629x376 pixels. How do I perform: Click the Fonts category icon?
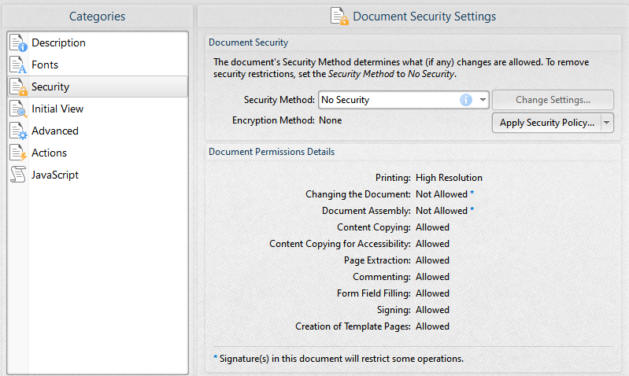18,65
